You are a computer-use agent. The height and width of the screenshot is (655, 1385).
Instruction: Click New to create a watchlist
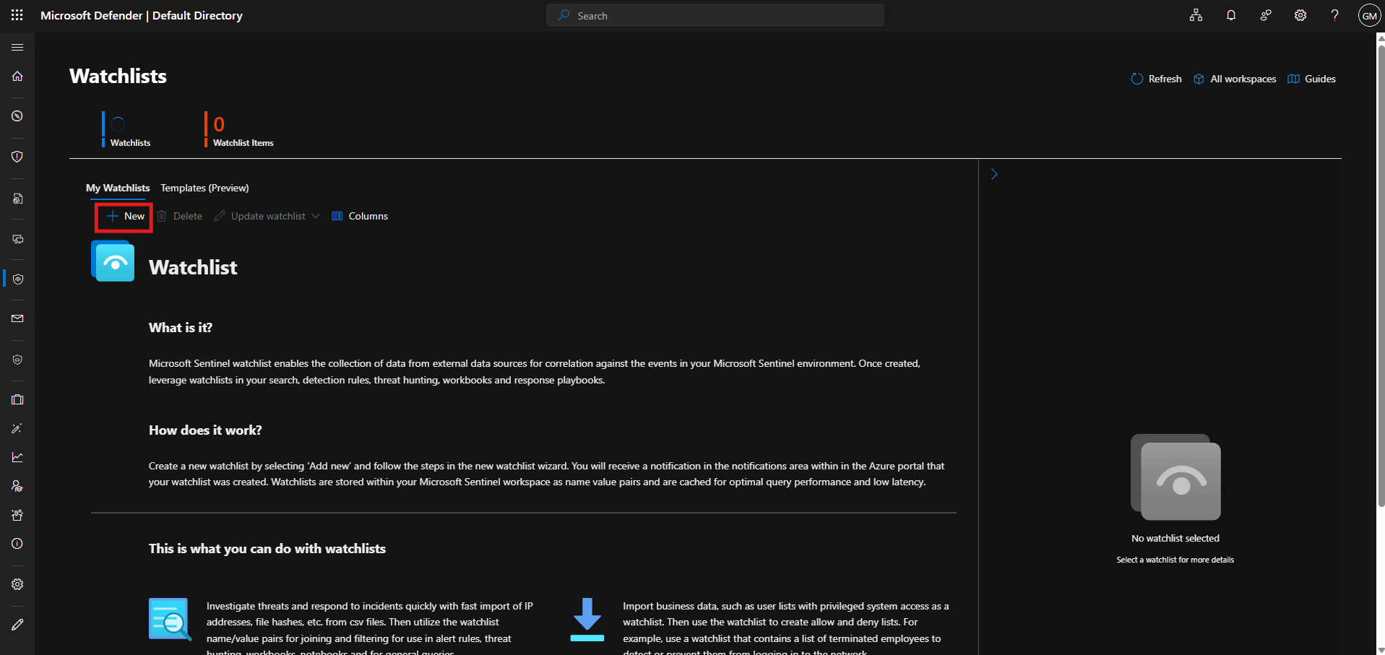pyautogui.click(x=125, y=216)
